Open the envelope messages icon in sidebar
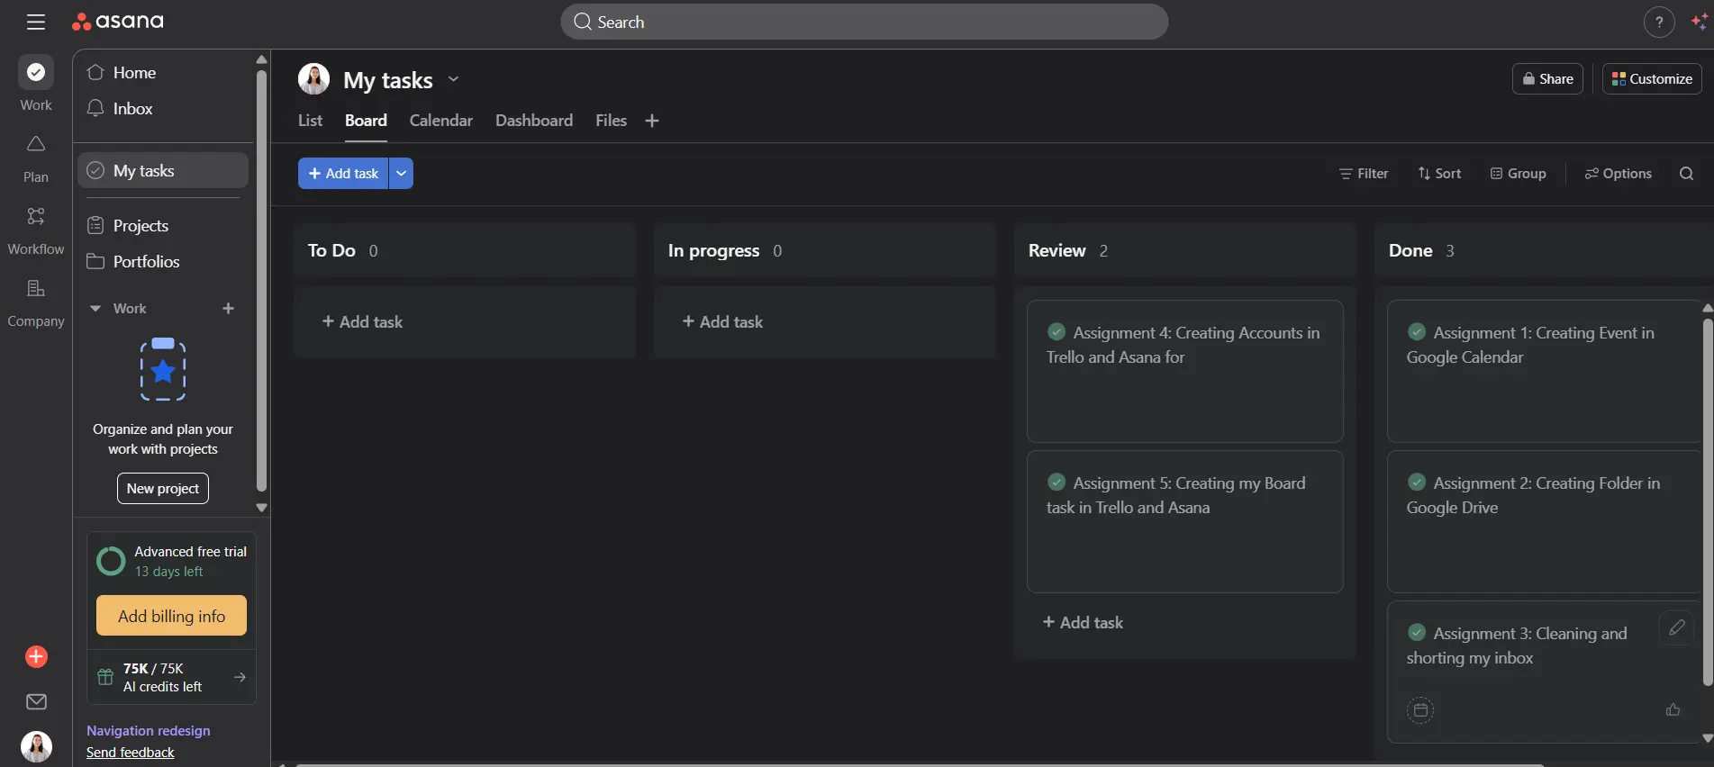 [x=36, y=701]
